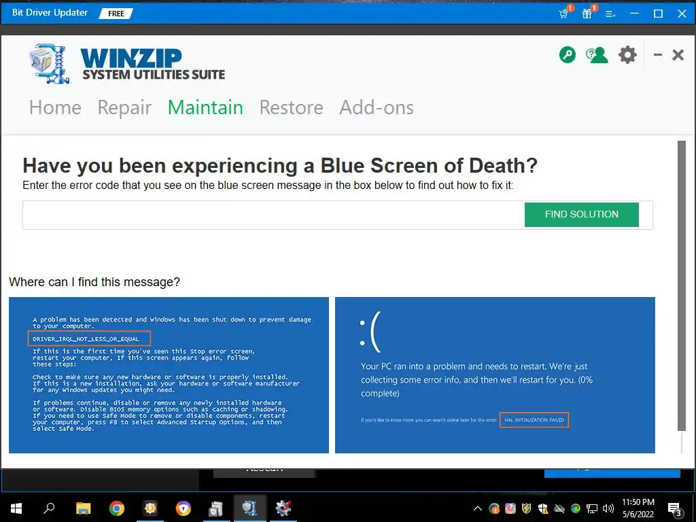Open the Bit Driver Updater gear taskbar icon
The width and height of the screenshot is (696, 522).
pos(283,508)
